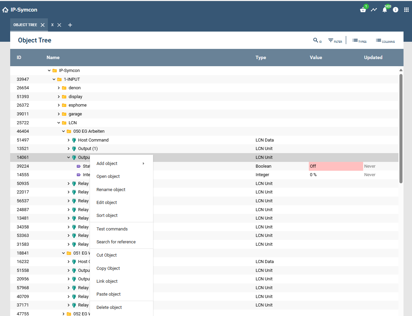The image size is (412, 316).
Task: Click the Value column header
Action: pyautogui.click(x=316, y=58)
